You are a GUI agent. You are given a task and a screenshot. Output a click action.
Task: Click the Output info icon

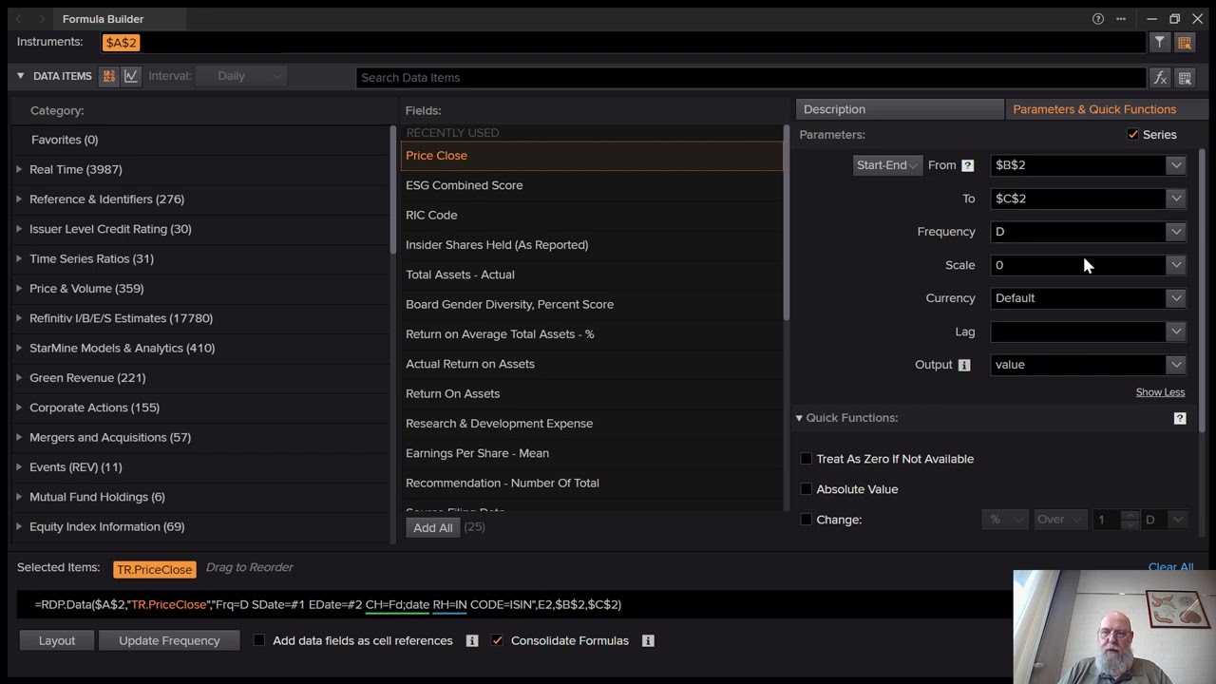click(964, 365)
